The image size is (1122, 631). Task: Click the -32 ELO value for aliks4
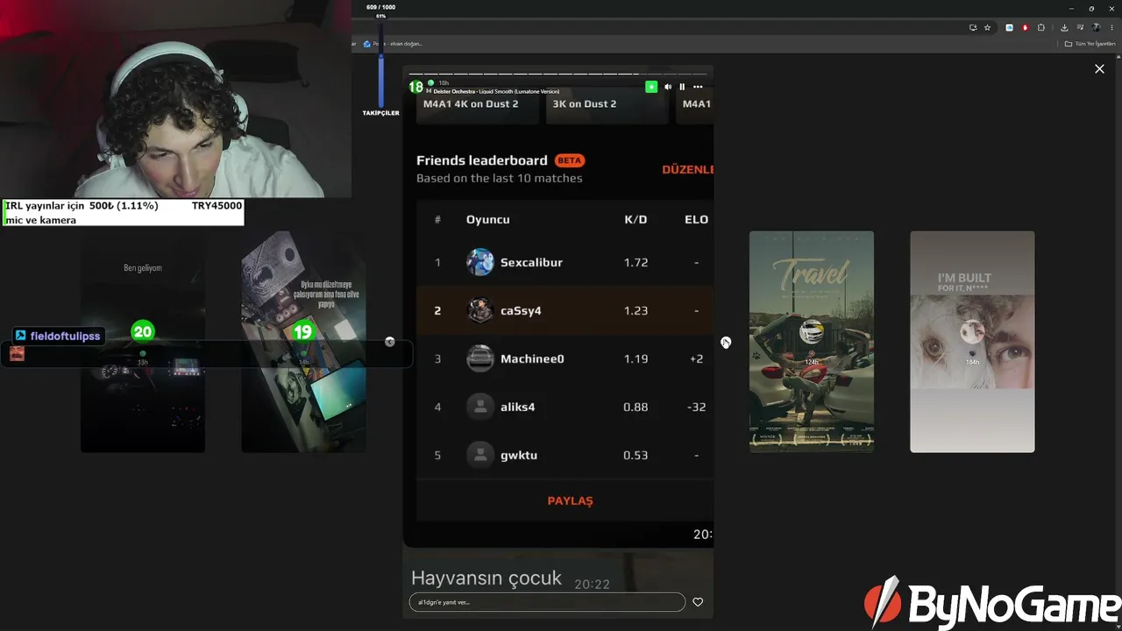(x=697, y=407)
